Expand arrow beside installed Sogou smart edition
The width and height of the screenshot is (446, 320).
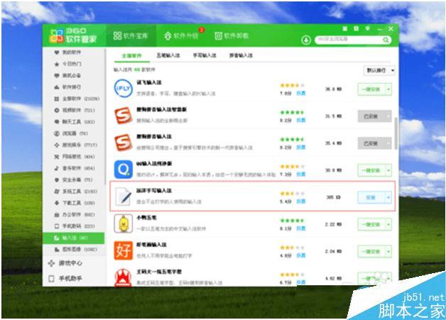pos(388,116)
